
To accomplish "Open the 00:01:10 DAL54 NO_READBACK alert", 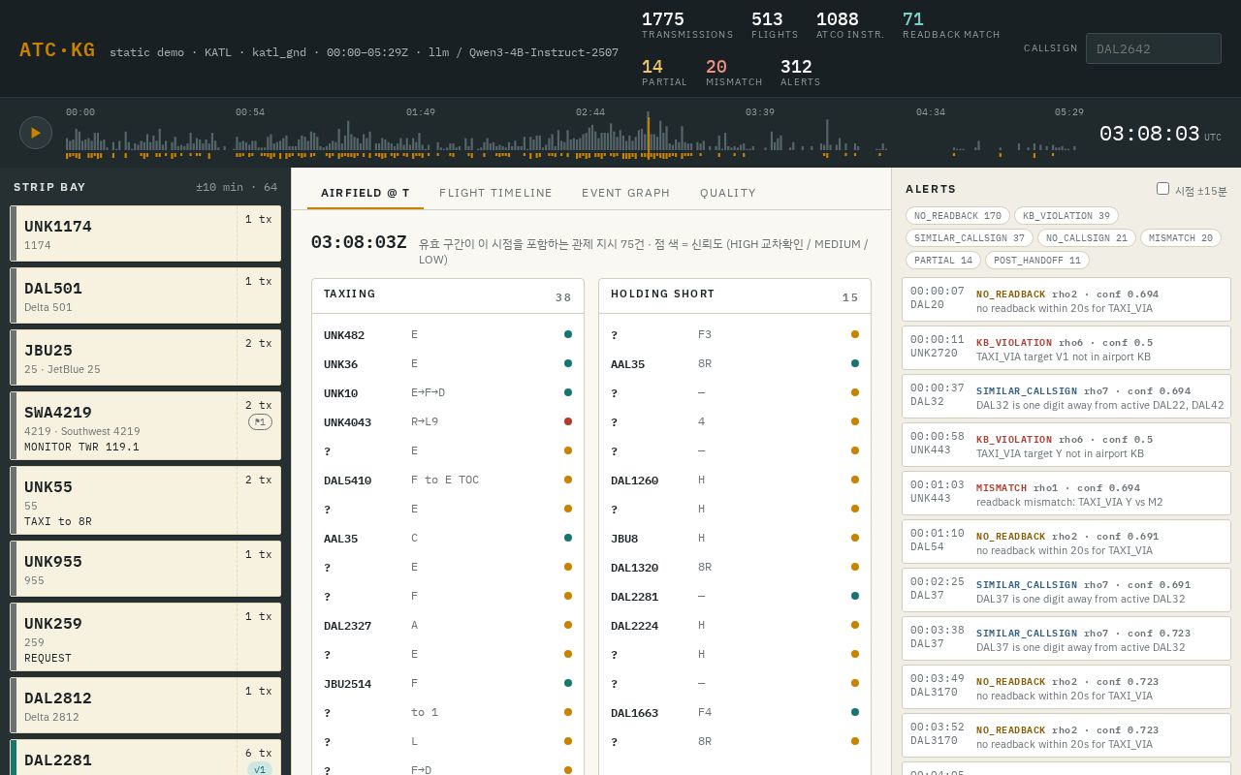I will pos(1066,542).
